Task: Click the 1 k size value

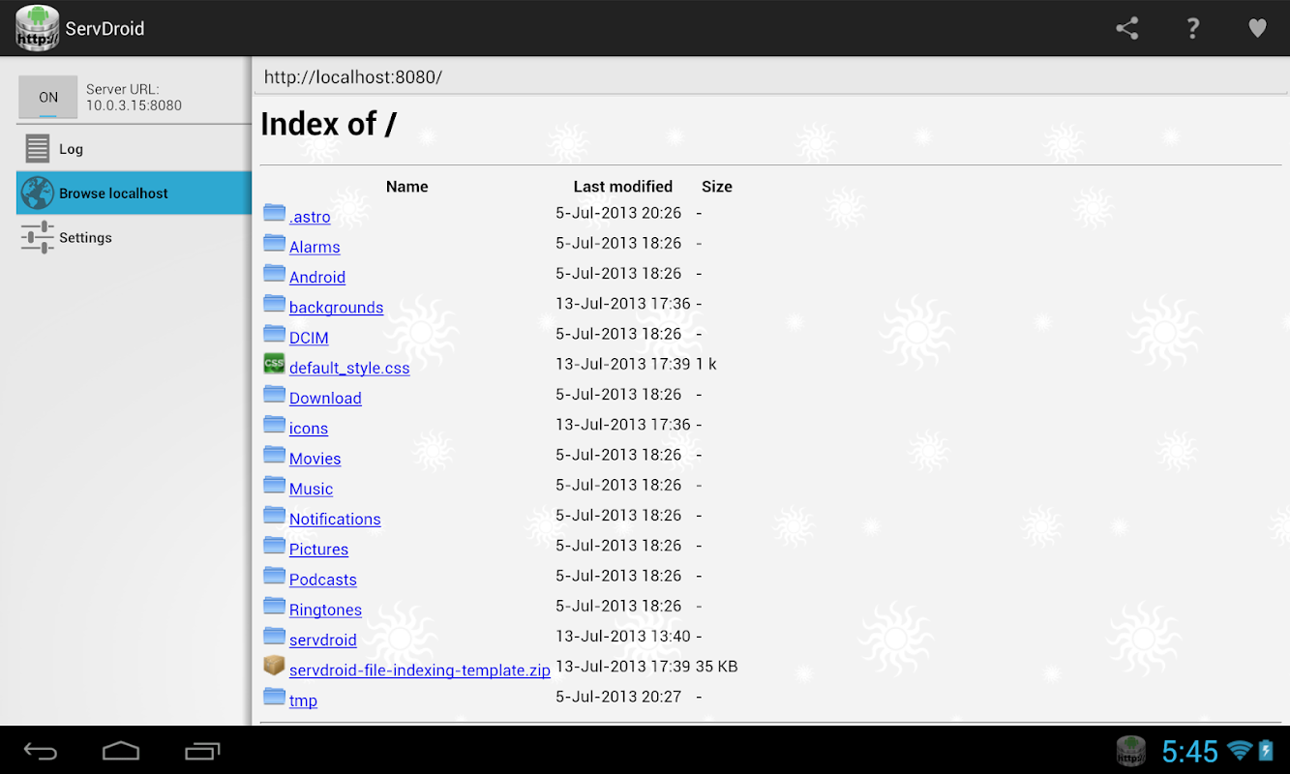Action: pyautogui.click(x=706, y=364)
